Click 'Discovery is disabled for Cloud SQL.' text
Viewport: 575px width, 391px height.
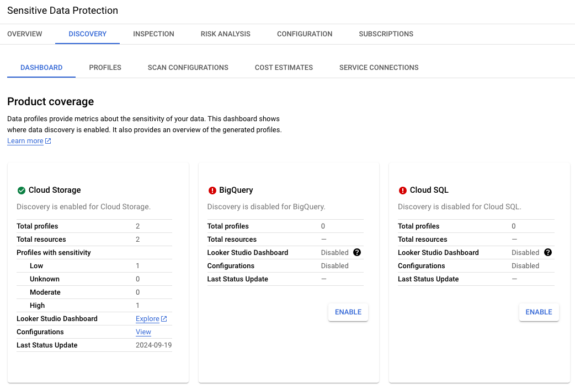coord(460,207)
